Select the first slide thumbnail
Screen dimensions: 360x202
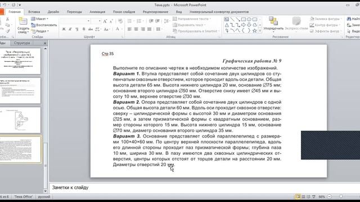20,61
